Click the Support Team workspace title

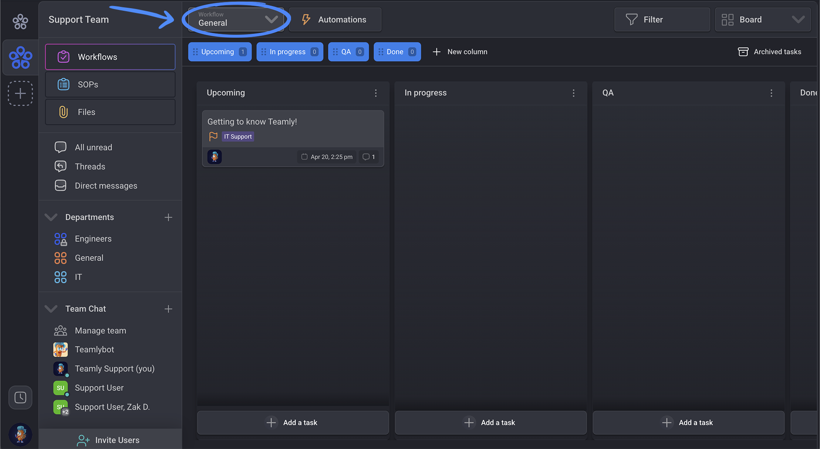79,19
